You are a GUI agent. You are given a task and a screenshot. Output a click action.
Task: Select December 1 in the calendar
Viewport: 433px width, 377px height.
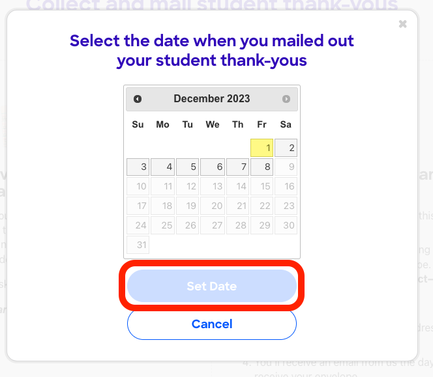(x=262, y=148)
